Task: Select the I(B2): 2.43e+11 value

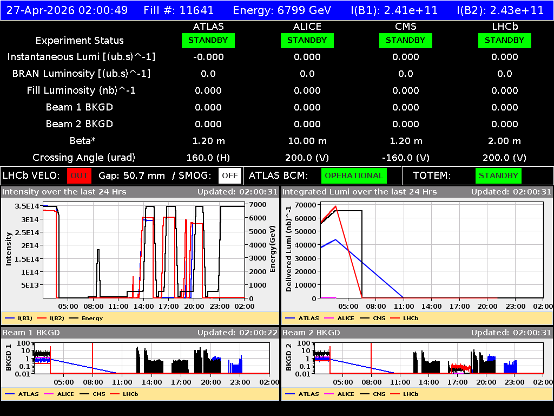Action: coord(500,10)
